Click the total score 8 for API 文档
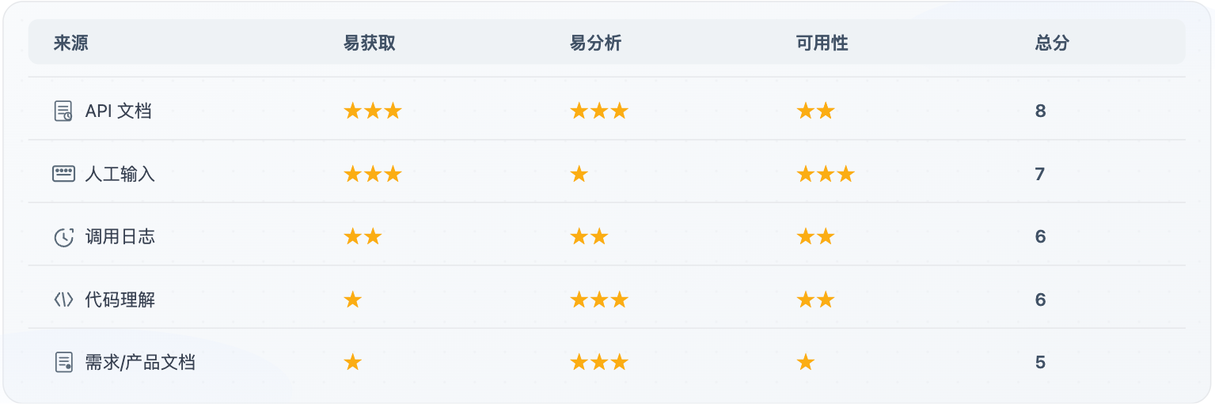The height and width of the screenshot is (407, 1215). [x=1040, y=111]
